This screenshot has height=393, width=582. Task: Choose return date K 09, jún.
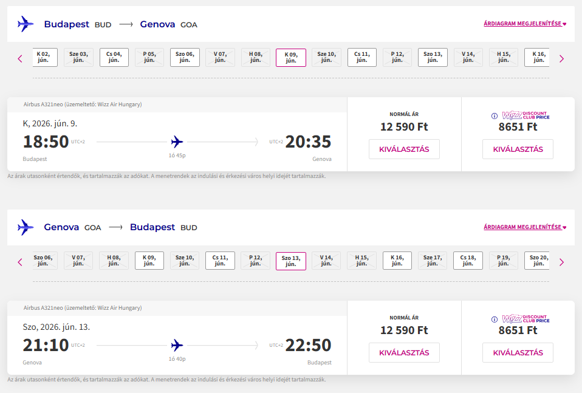coord(149,261)
